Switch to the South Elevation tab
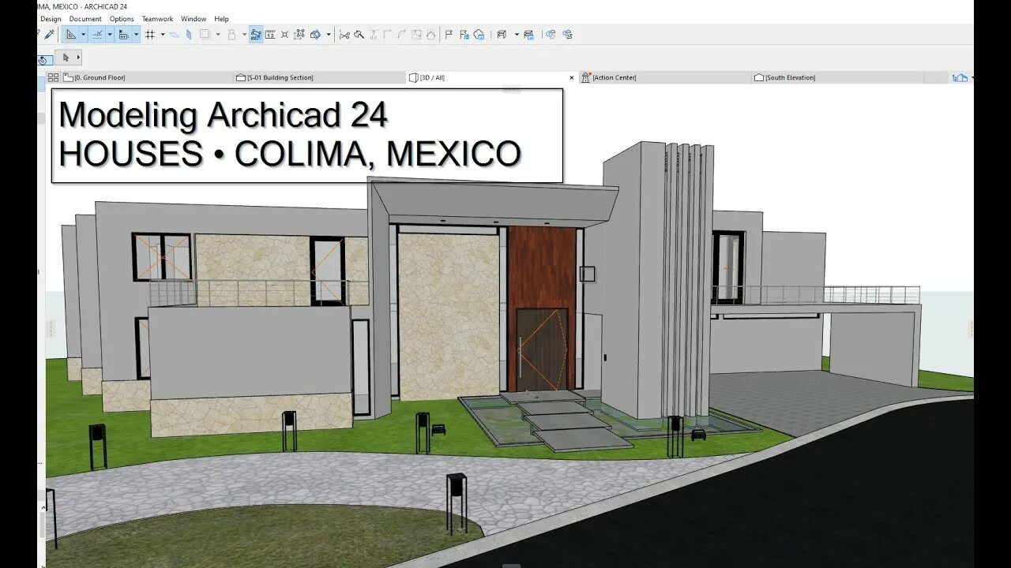Viewport: 1011px width, 568px height. pyautogui.click(x=837, y=77)
